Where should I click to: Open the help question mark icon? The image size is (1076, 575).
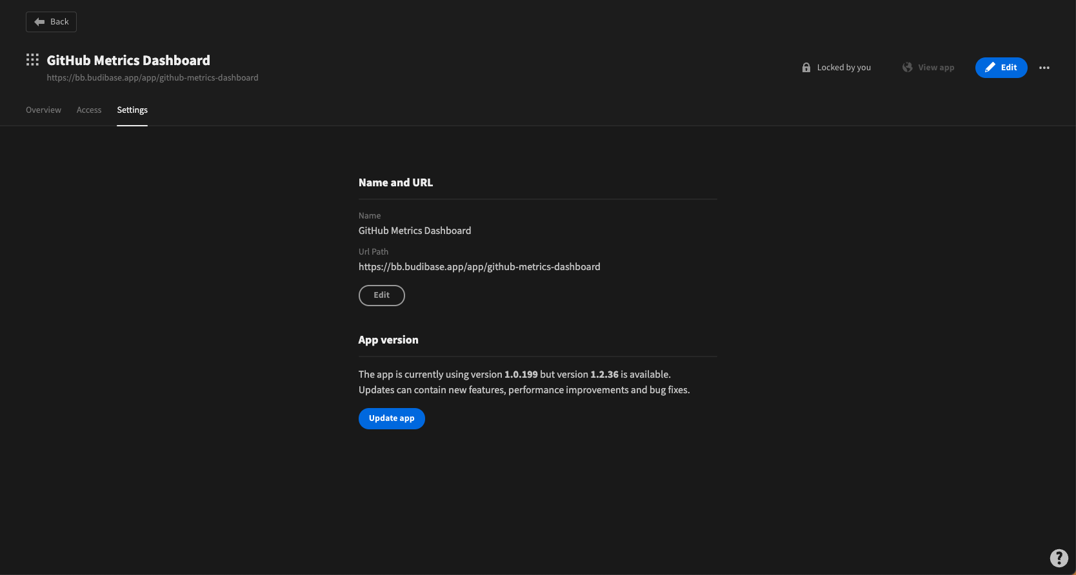click(x=1059, y=558)
